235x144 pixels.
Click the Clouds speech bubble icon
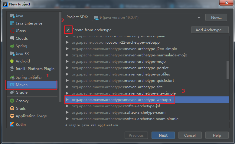pos(12,38)
